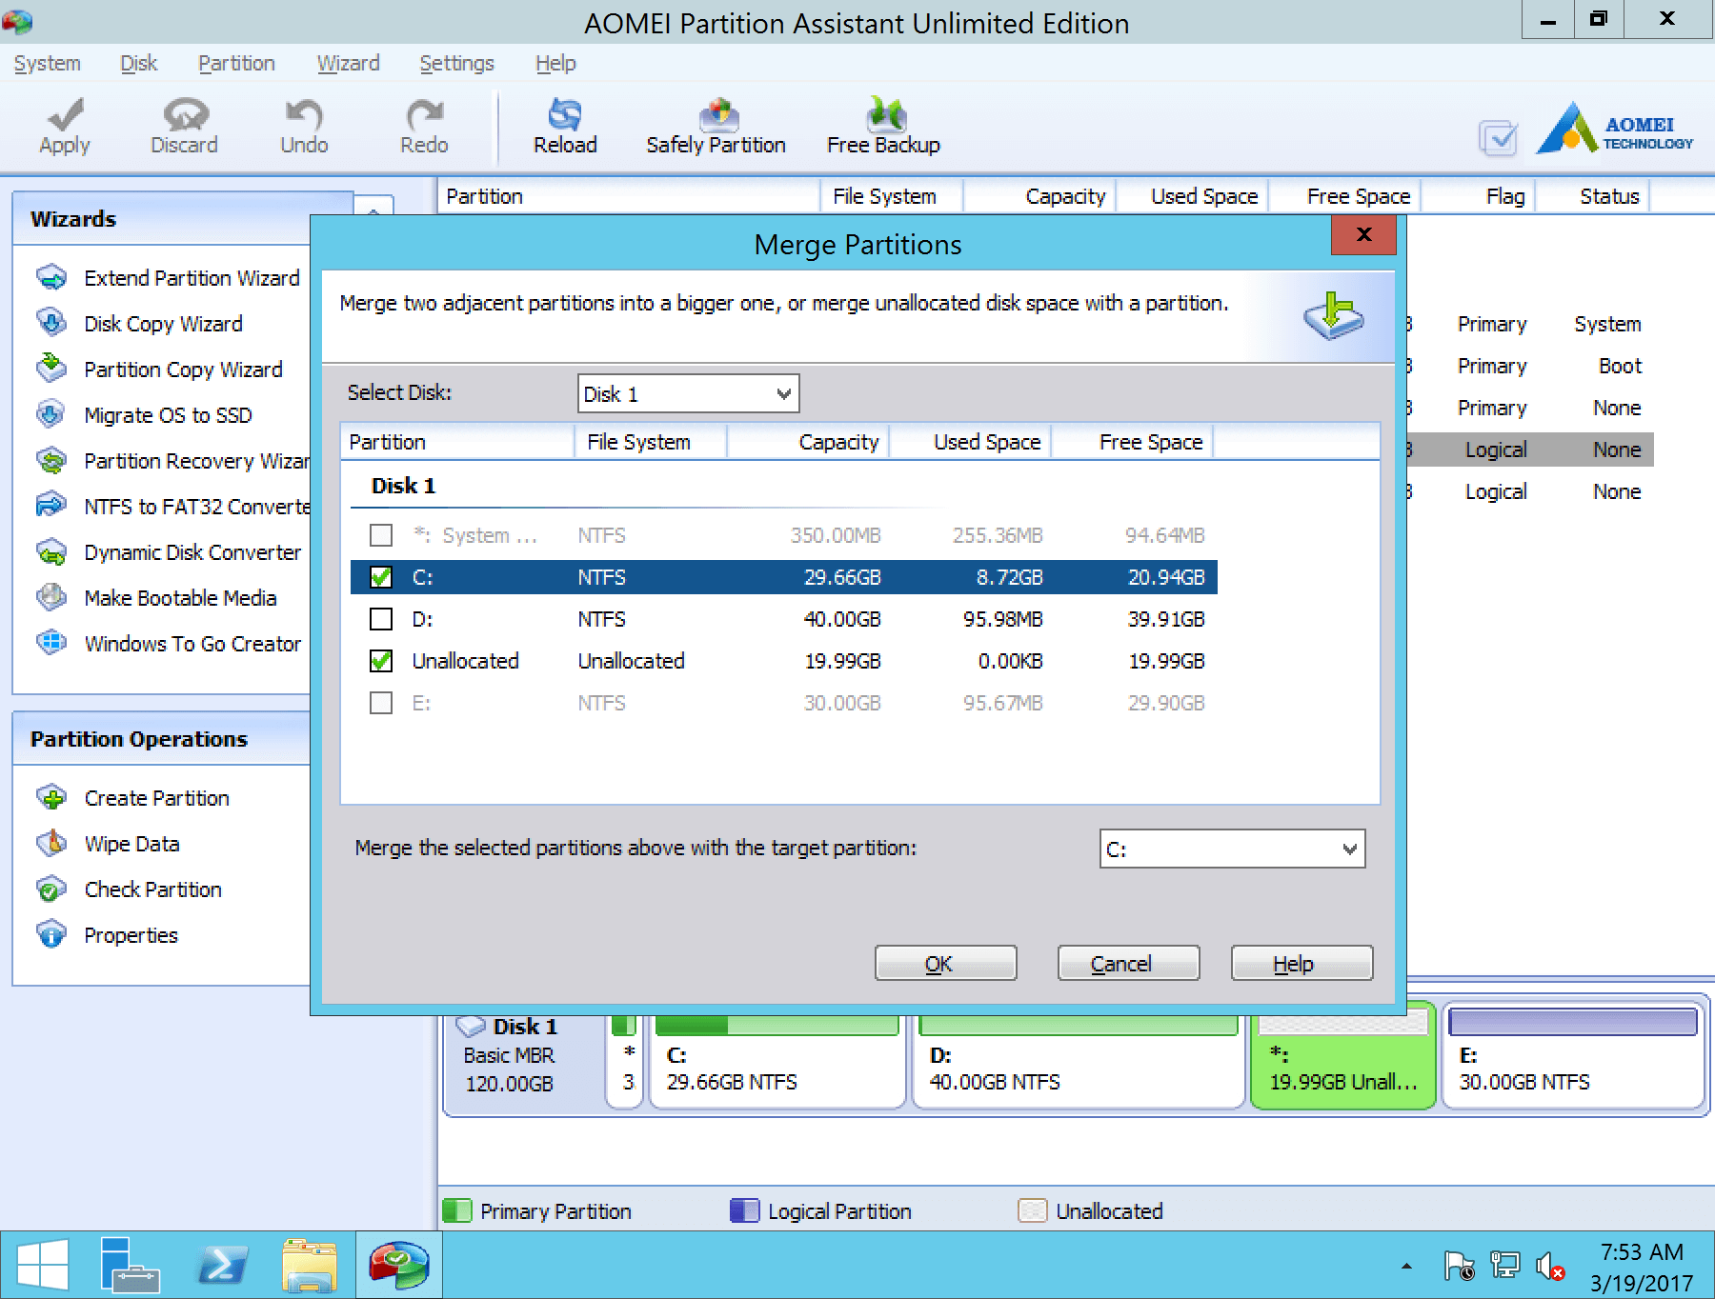The width and height of the screenshot is (1715, 1299).
Task: Choose Create Partition operation
Action: pos(132,798)
